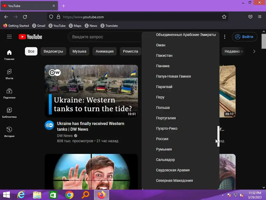Click the browser forward arrow
The image size is (266, 200).
coord(16,17)
